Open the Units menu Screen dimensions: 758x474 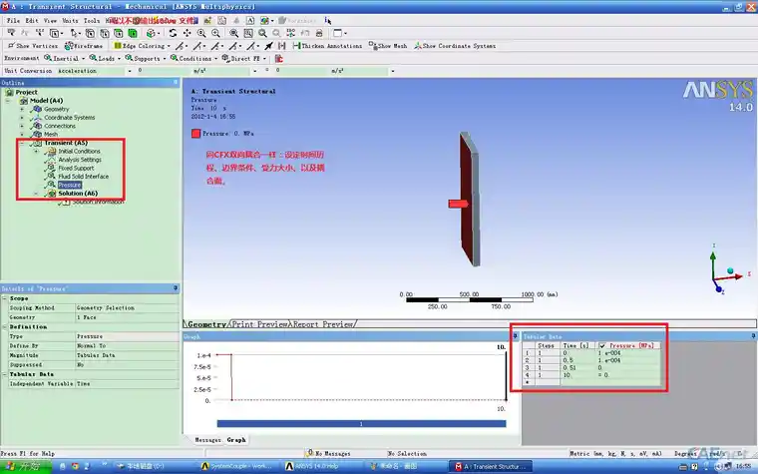(x=70, y=20)
